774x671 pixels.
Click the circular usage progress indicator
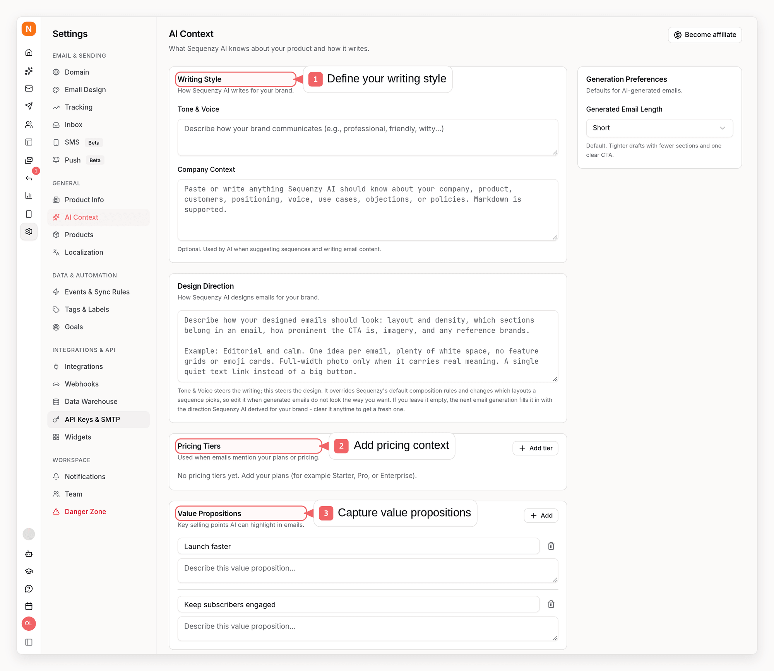[29, 534]
